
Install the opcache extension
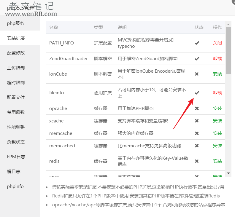pos(217,108)
